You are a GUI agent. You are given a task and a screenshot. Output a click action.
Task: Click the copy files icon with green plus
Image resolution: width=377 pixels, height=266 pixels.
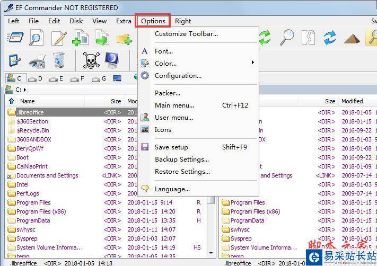(x=81, y=38)
